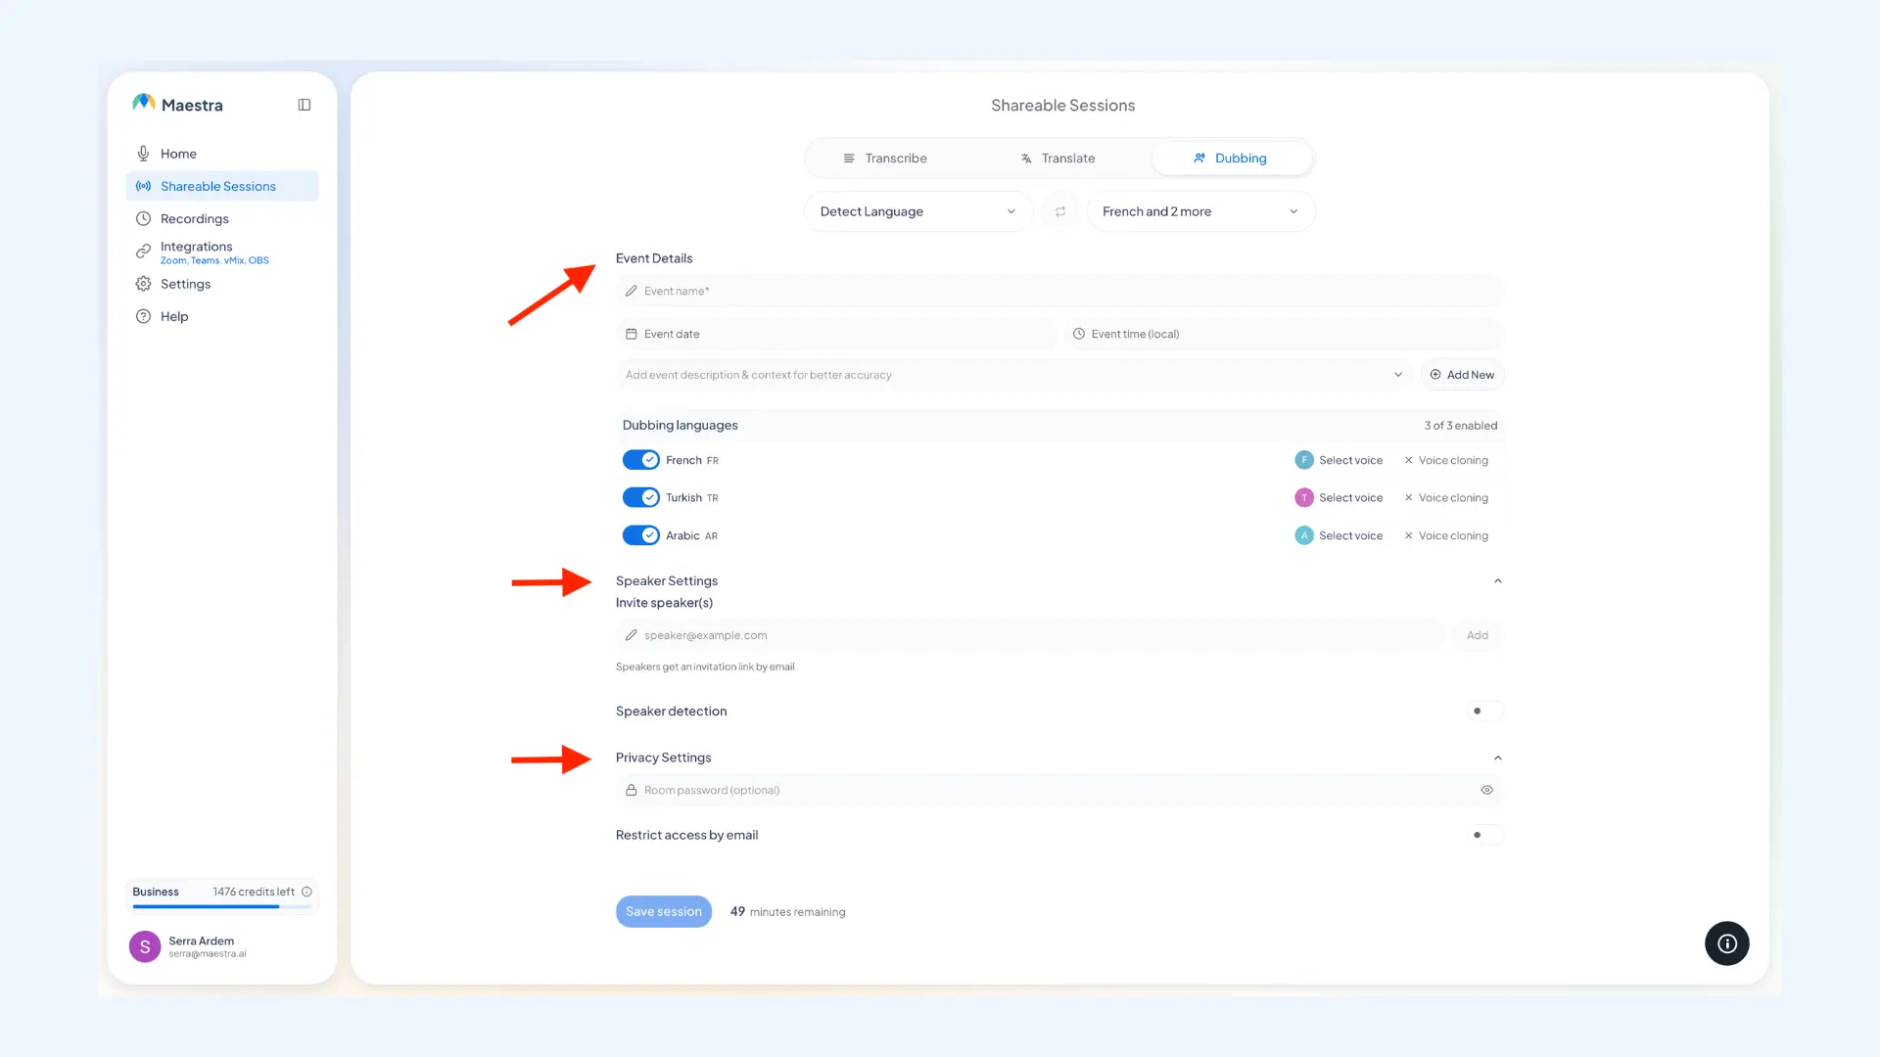The width and height of the screenshot is (1880, 1057).
Task: Click the credits info icon
Action: point(306,892)
